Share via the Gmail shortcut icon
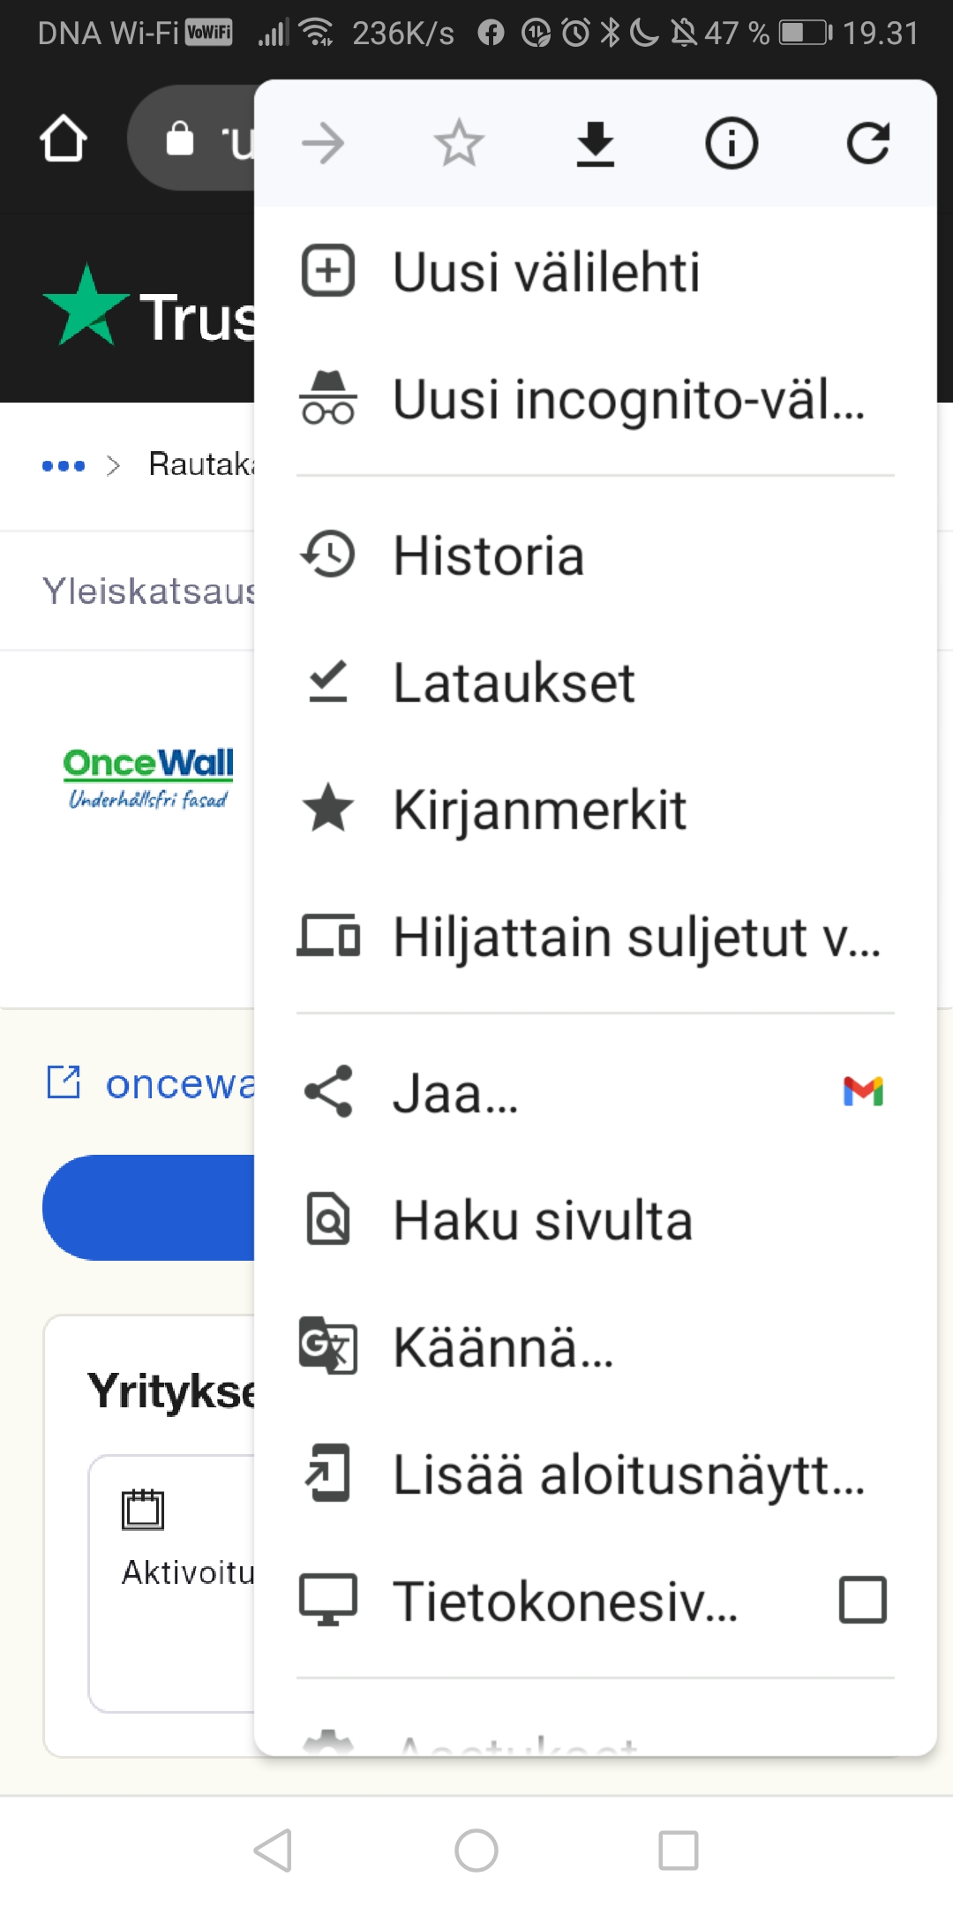This screenshot has height=1907, width=953. pos(863,1092)
